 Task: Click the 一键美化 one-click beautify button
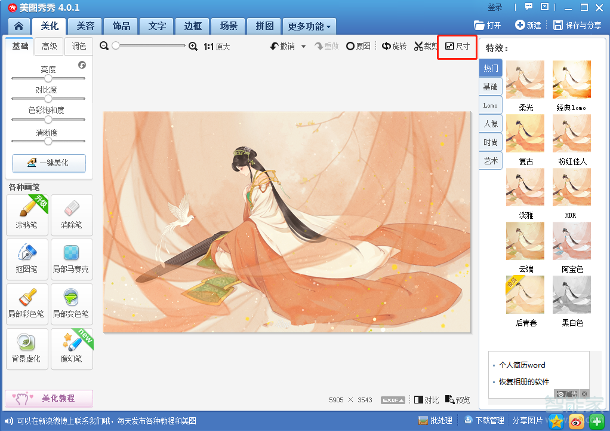pos(49,163)
